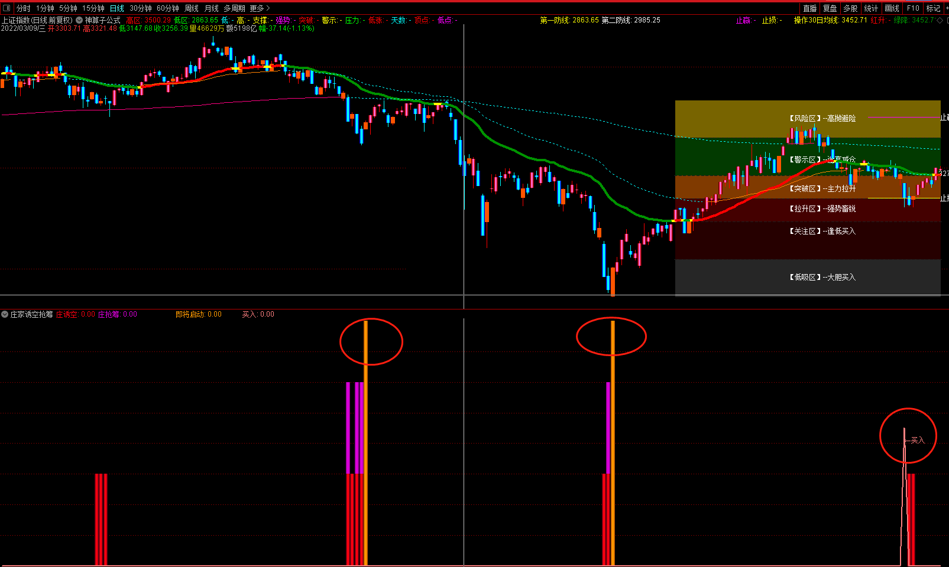Screen dimensions: 949x567
Task: Click the 庄抢筹: 0.00 indicator value
Action: 118,314
